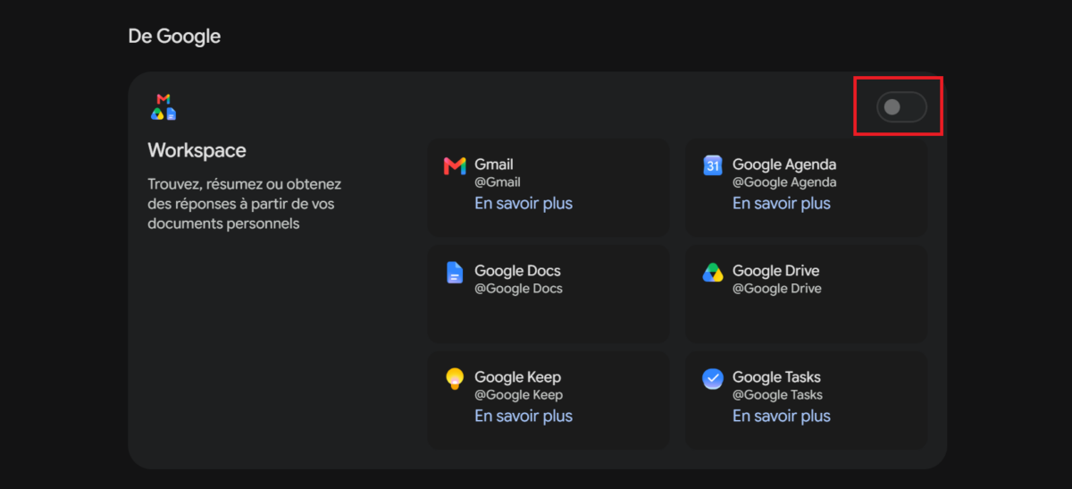Enable the Workspace extension toggle
The height and width of the screenshot is (489, 1072).
pyautogui.click(x=901, y=107)
